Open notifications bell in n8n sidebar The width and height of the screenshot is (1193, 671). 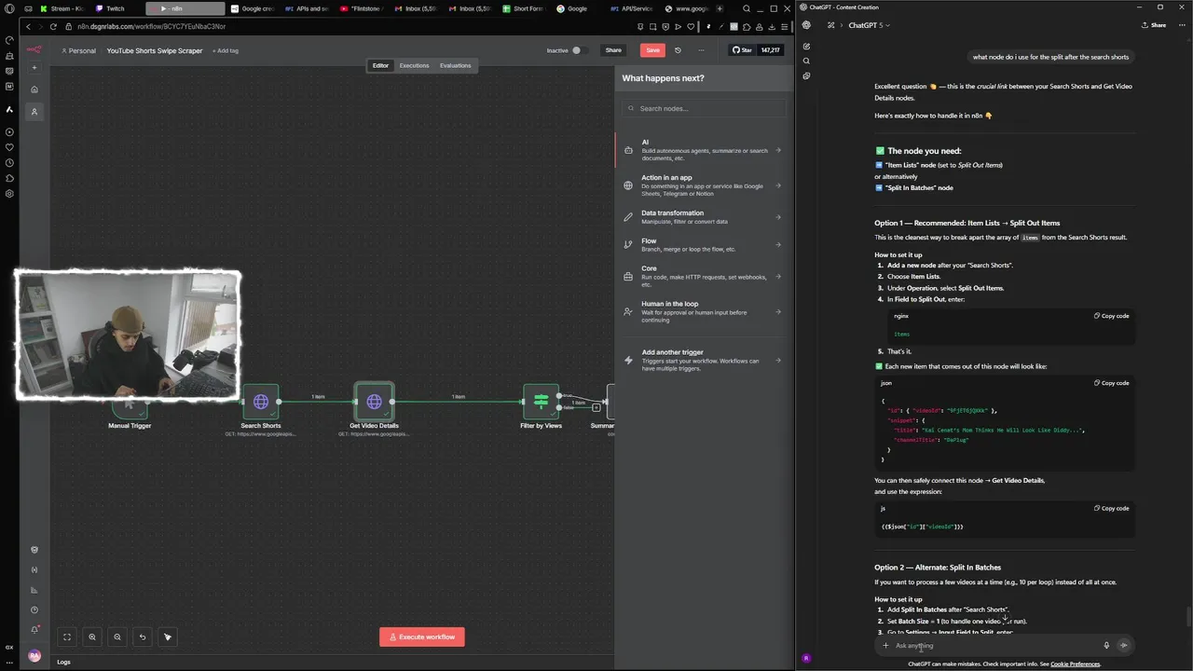[34, 630]
